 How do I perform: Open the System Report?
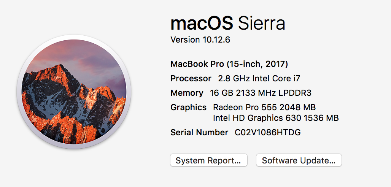point(208,160)
